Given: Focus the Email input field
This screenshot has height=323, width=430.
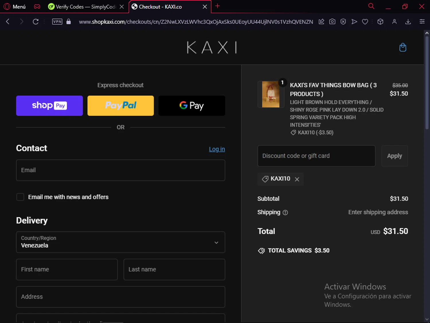Looking at the screenshot, I should [121, 170].
